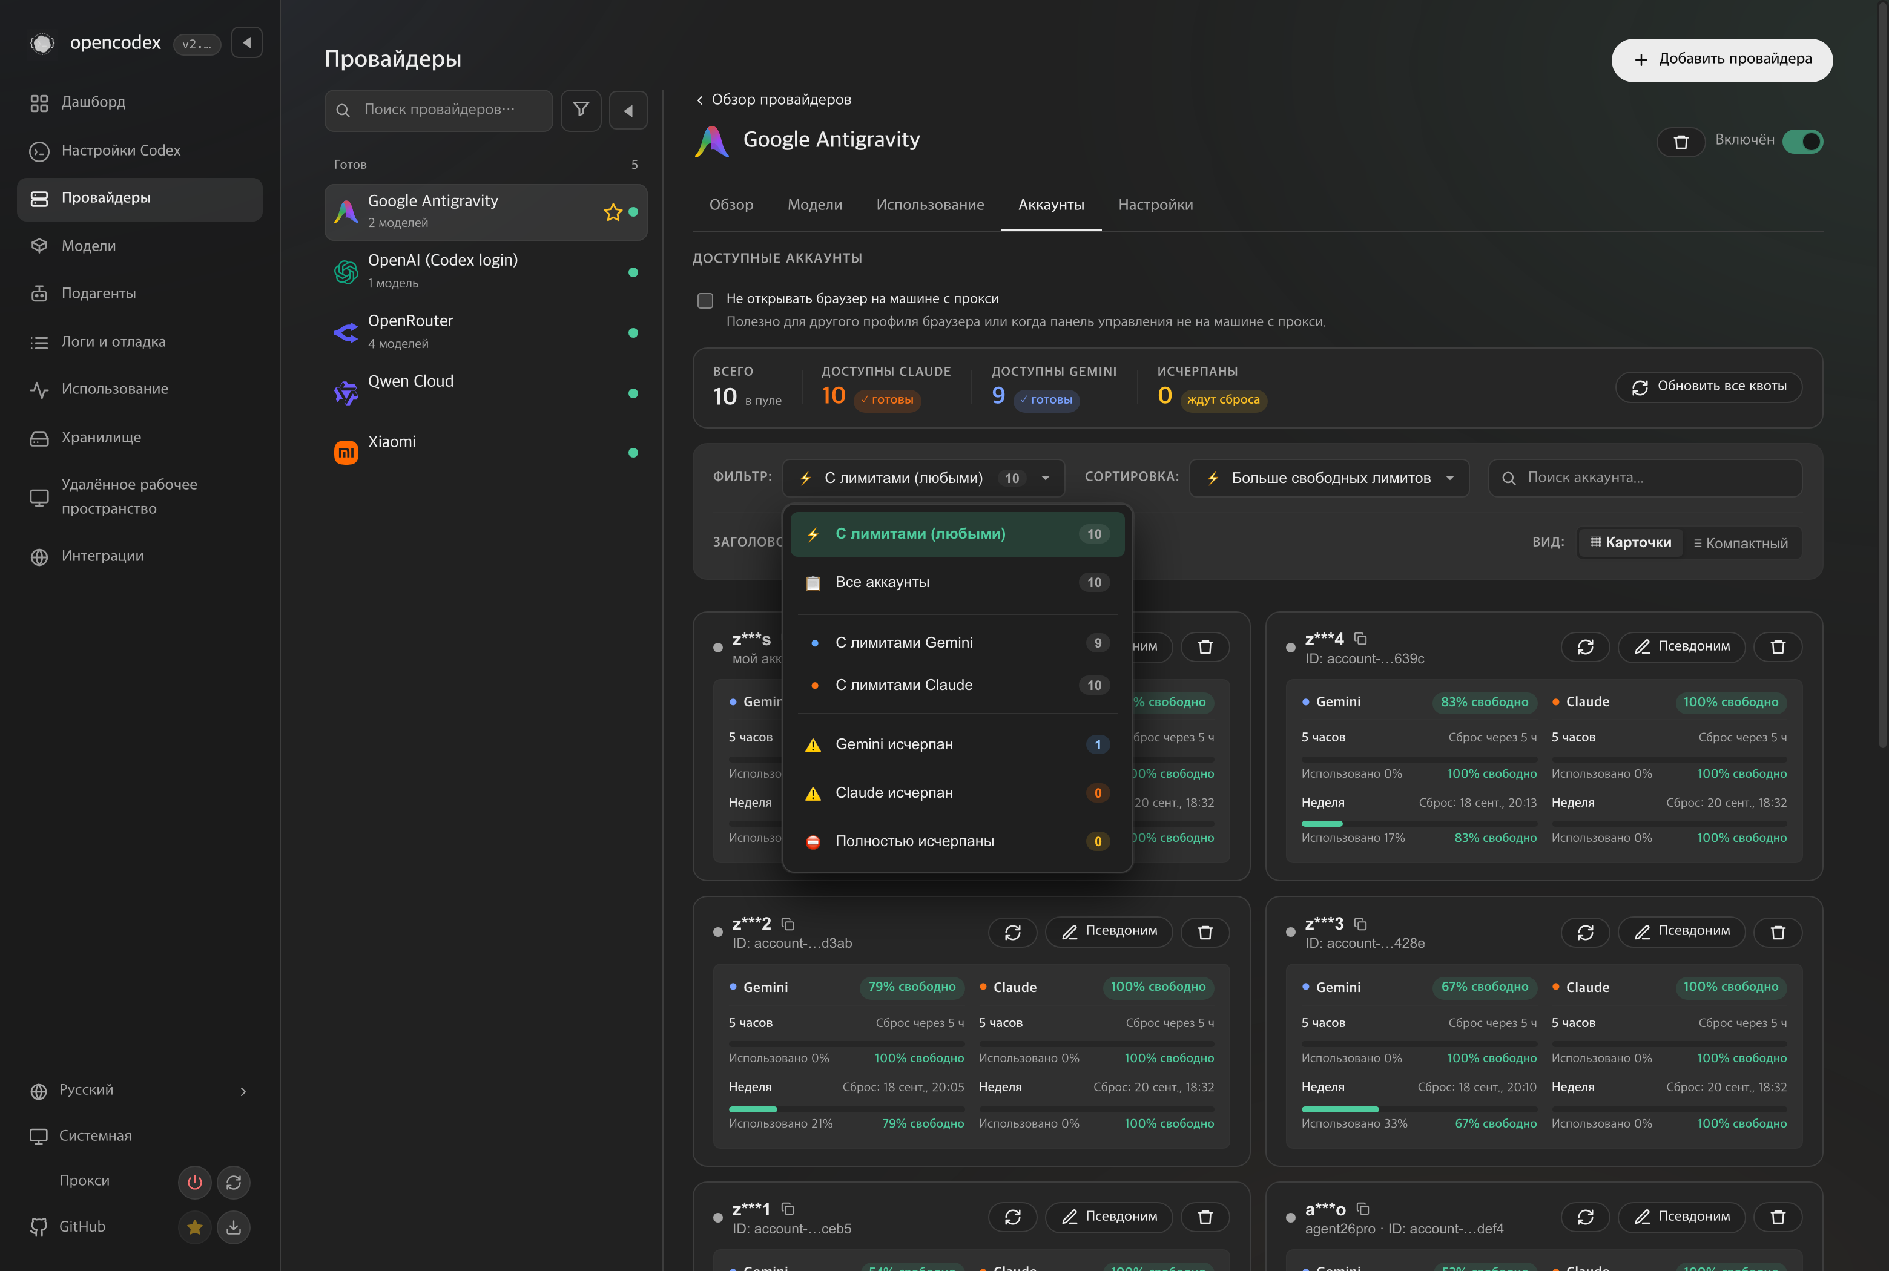This screenshot has height=1271, width=1889.
Task: Delete account z***2
Action: [x=1205, y=932]
